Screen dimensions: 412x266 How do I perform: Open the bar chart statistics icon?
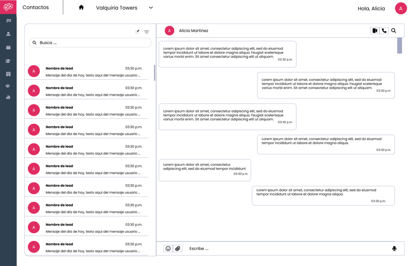(8, 97)
